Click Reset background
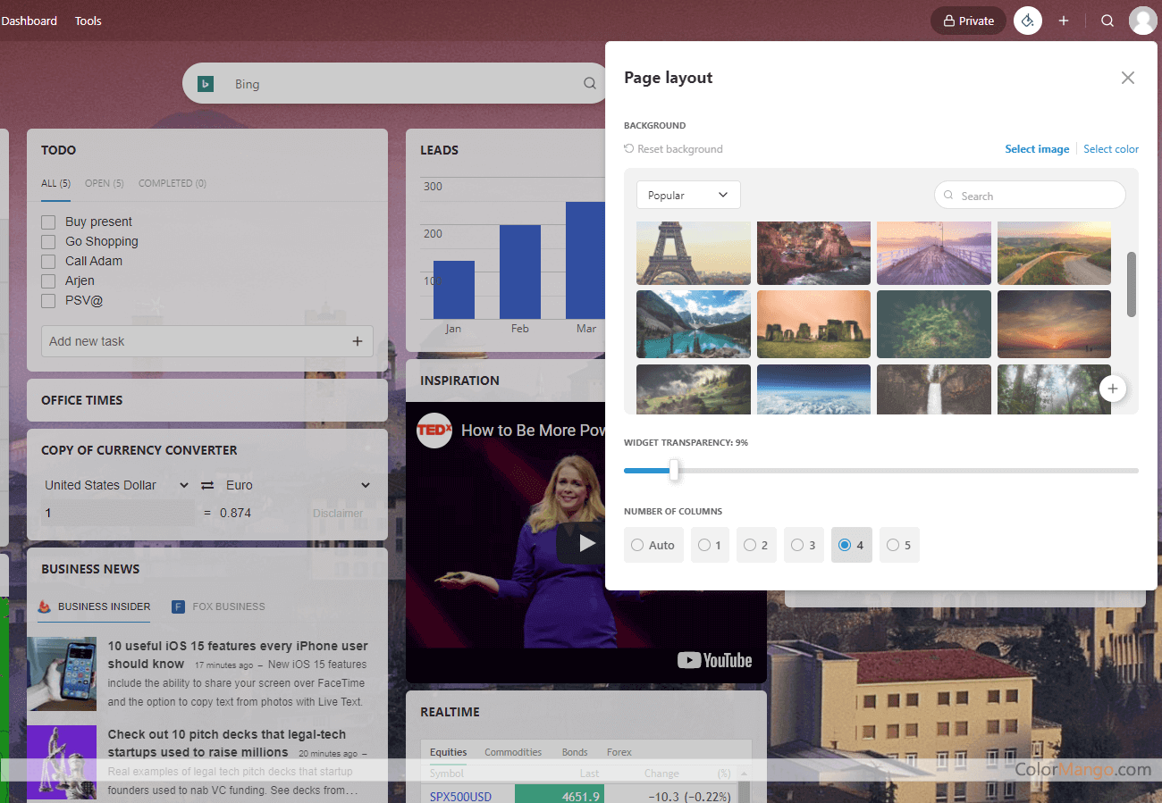The height and width of the screenshot is (803, 1162). coord(673,149)
